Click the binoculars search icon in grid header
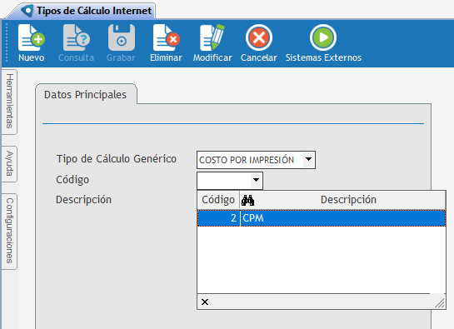This screenshot has width=454, height=329. (x=248, y=200)
